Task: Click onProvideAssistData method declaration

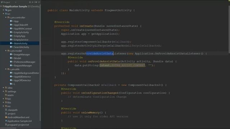Action: 104,61
